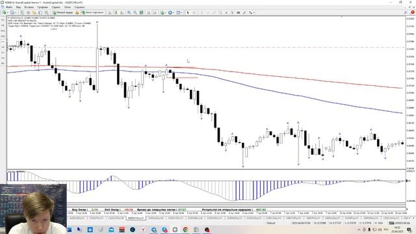This screenshot has width=416, height=234.
Task: Switch to D1 timeframe in sidebar
Action: point(3,53)
